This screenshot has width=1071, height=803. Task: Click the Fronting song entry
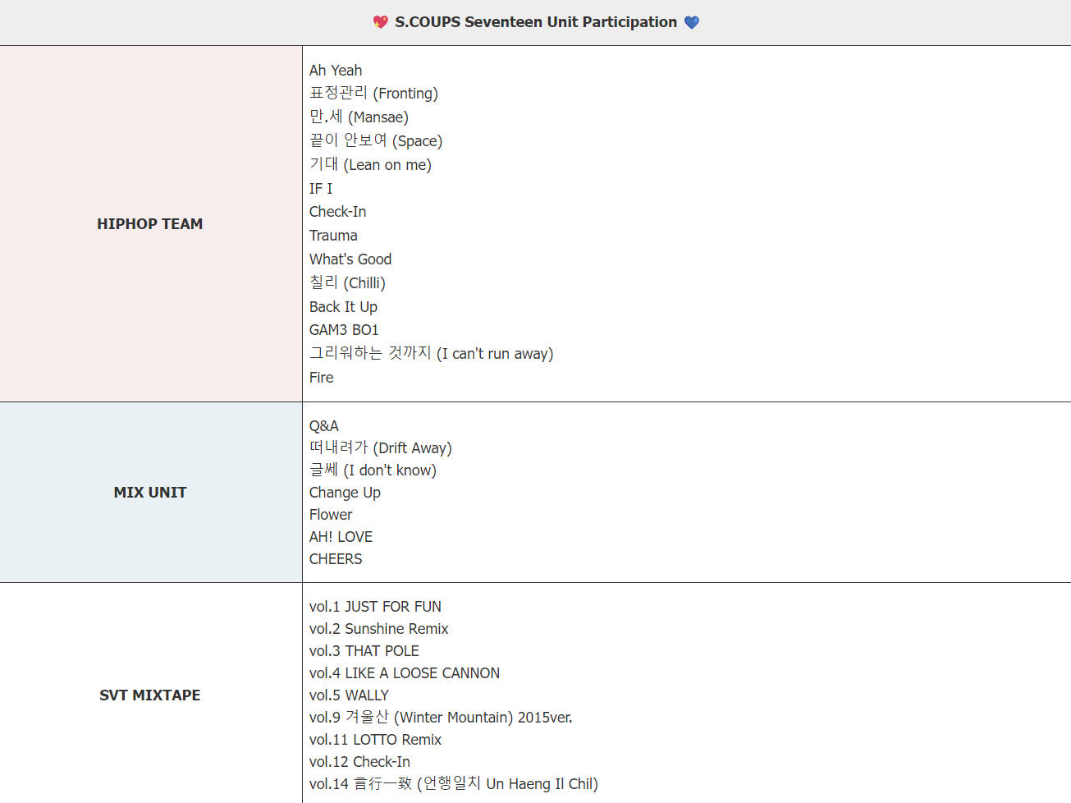[x=373, y=94]
